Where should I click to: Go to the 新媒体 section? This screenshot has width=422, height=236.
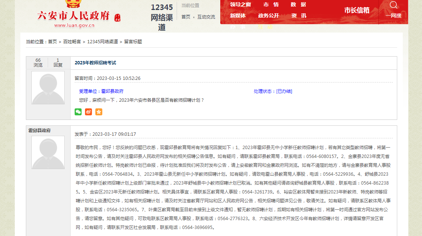click(238, 16)
